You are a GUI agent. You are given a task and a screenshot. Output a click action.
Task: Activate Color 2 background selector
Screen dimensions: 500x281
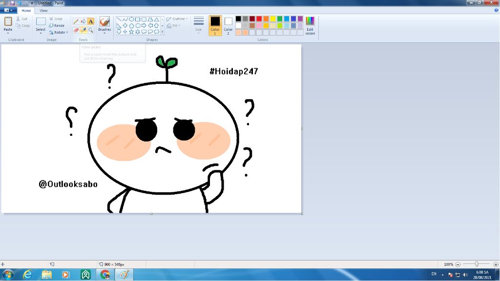[x=228, y=25]
